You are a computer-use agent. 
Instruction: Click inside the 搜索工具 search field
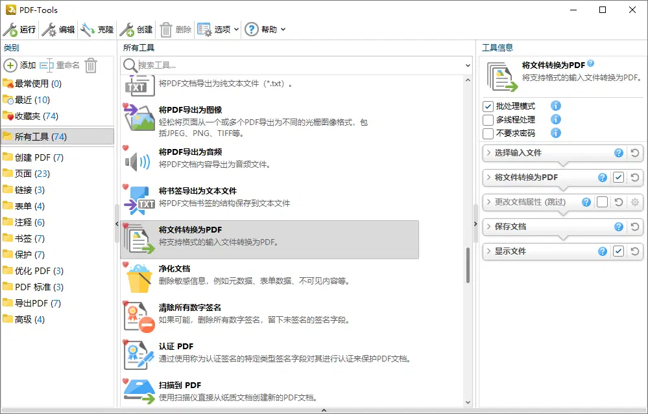pos(259,65)
